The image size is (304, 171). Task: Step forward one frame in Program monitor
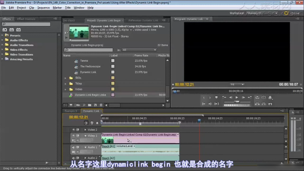click(x=243, y=97)
